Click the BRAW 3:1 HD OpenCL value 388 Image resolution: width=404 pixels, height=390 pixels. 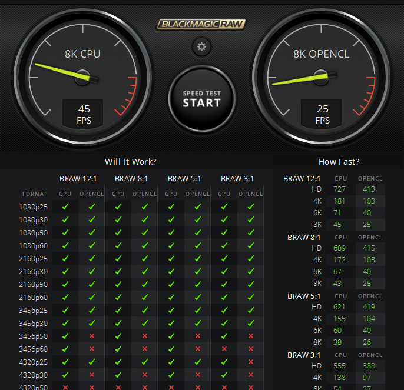point(369,365)
